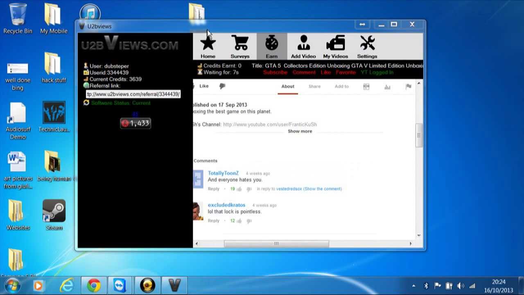The image size is (524, 295).
Task: Select the Websites folder icon
Action: click(x=18, y=216)
